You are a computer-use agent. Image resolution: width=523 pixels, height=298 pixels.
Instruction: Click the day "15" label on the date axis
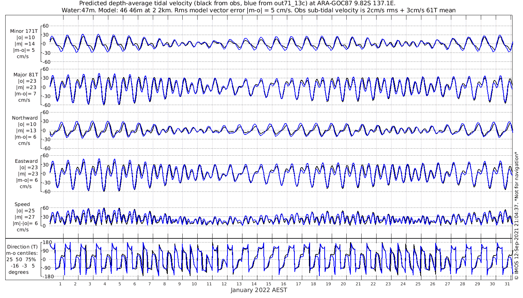tap(269, 284)
